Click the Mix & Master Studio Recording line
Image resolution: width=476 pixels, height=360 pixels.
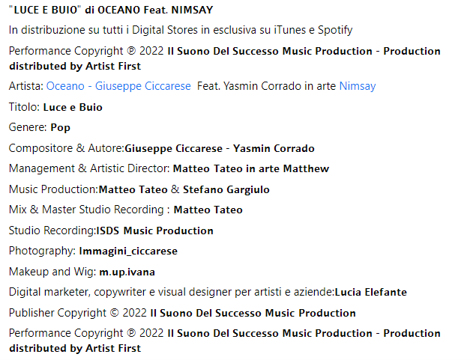coord(125,210)
